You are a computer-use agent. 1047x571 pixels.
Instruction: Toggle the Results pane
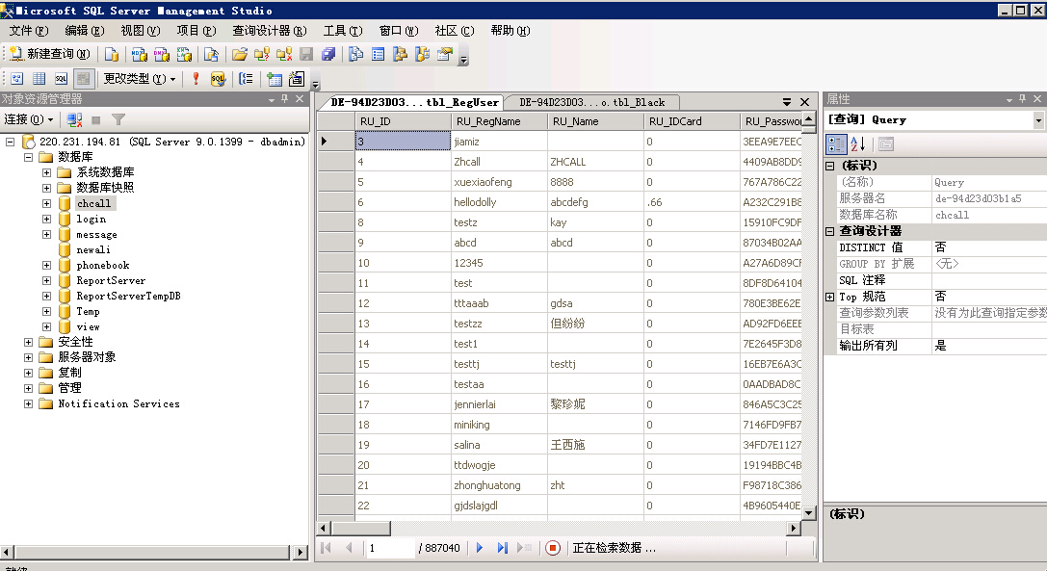84,79
